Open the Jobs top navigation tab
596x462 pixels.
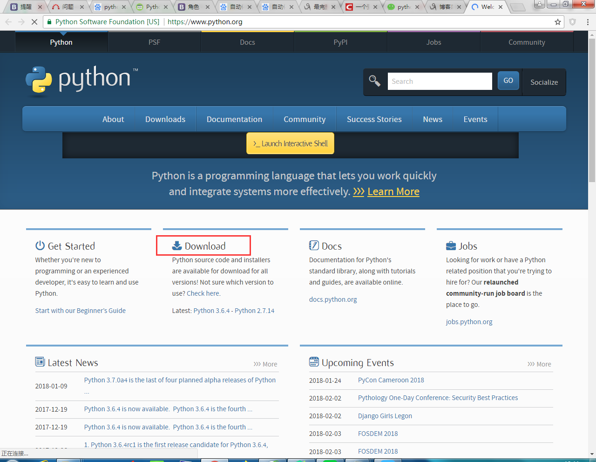click(x=434, y=42)
